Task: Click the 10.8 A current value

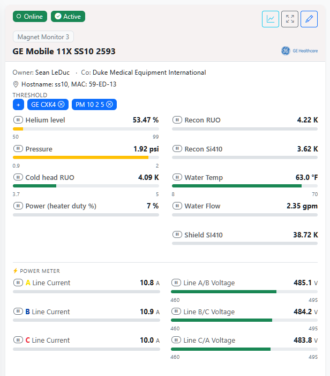Action: tap(149, 283)
